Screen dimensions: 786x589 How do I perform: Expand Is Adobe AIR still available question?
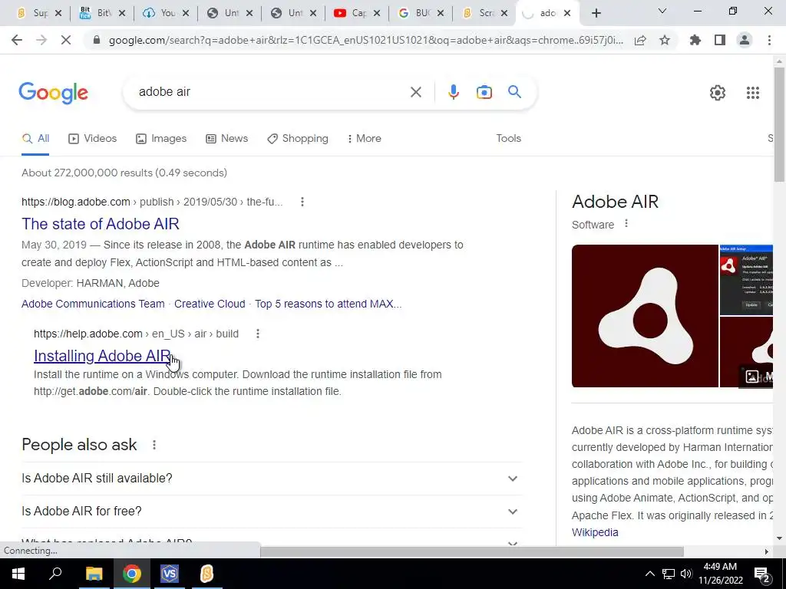point(271,479)
